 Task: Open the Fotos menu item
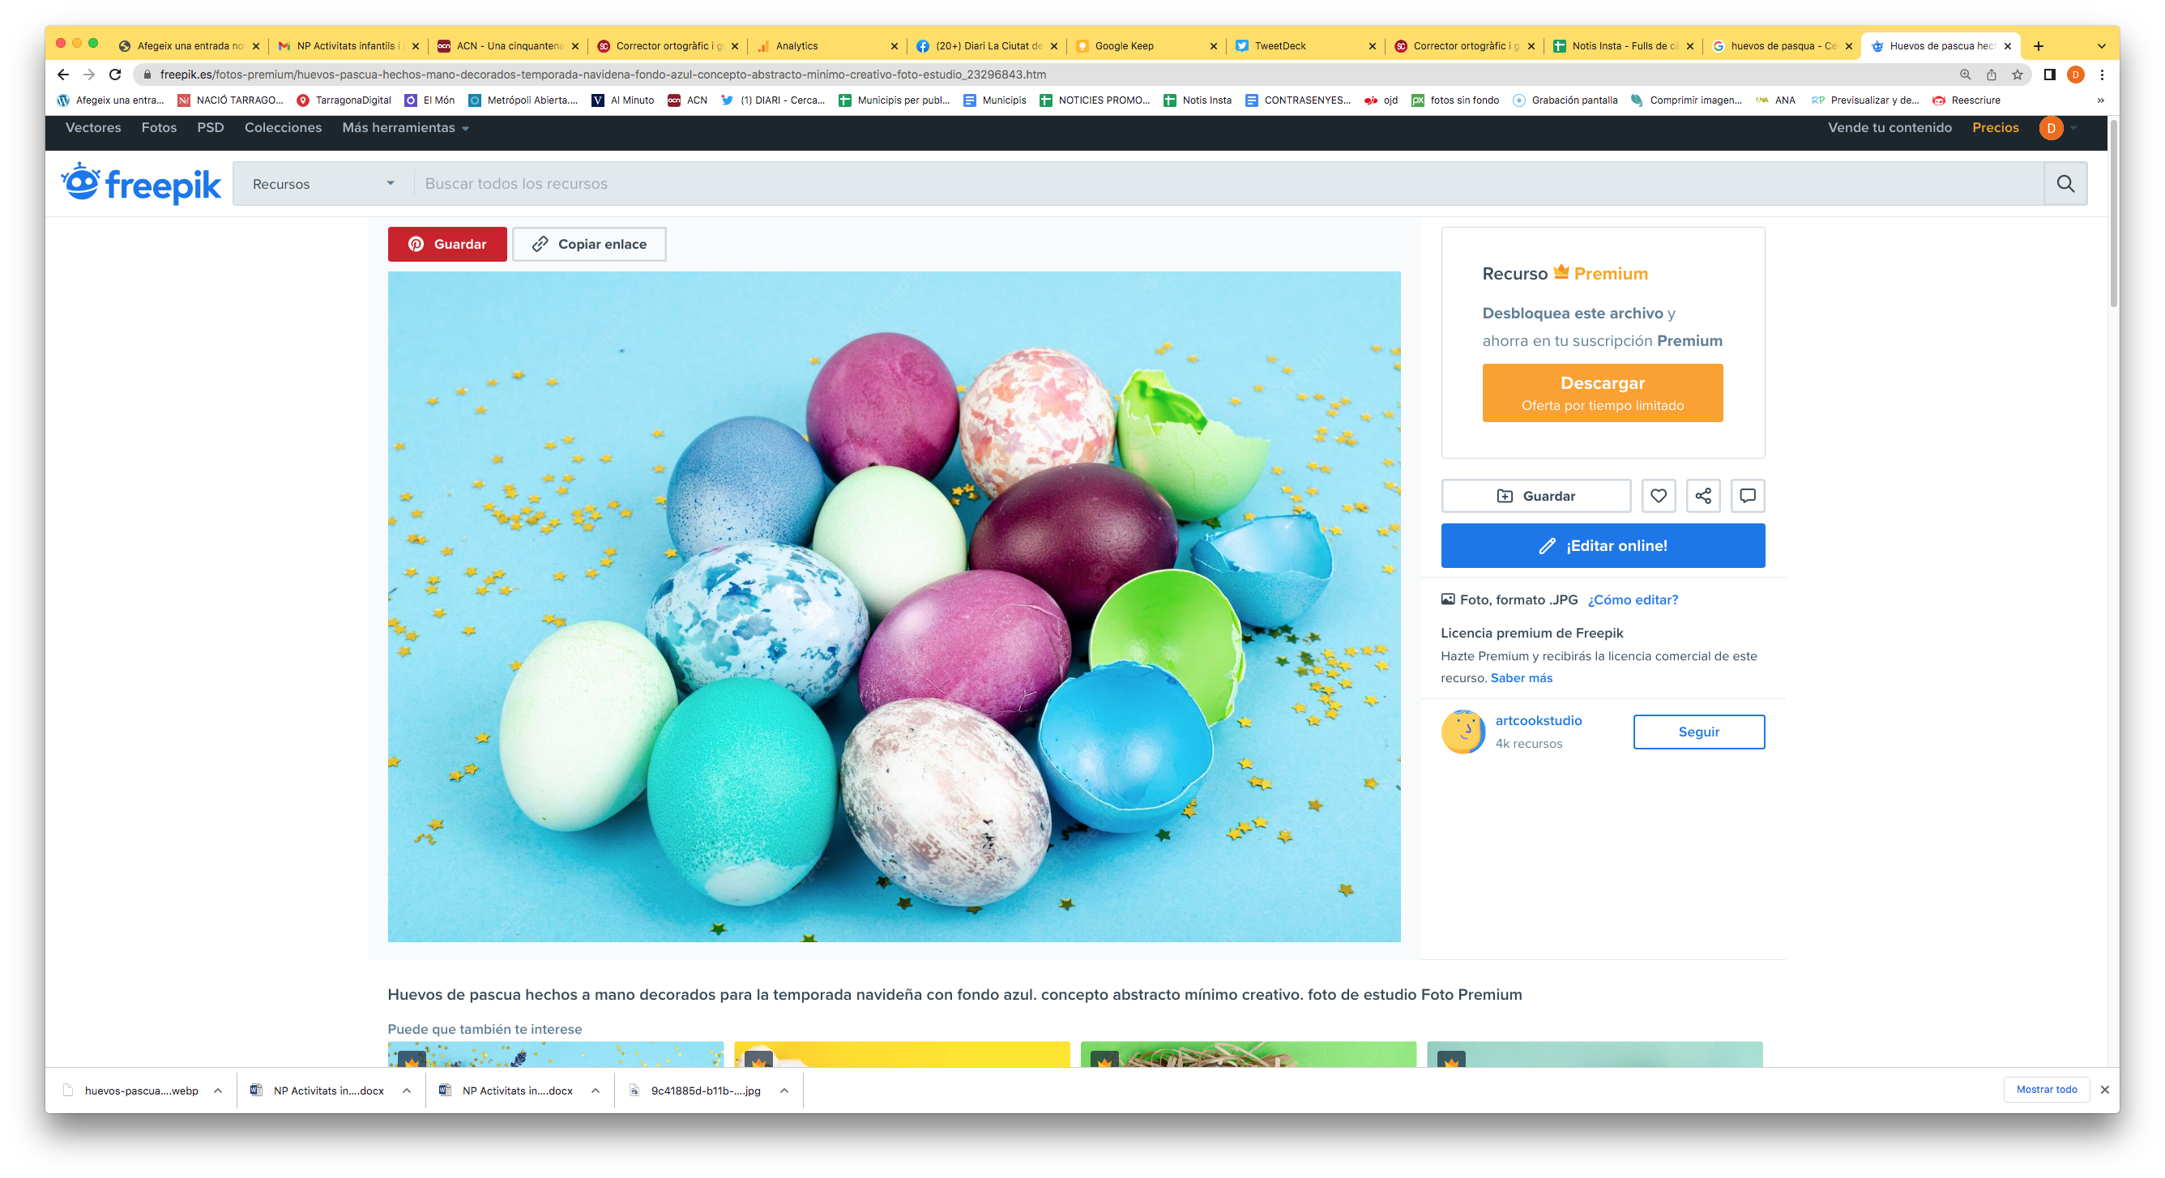tap(159, 128)
